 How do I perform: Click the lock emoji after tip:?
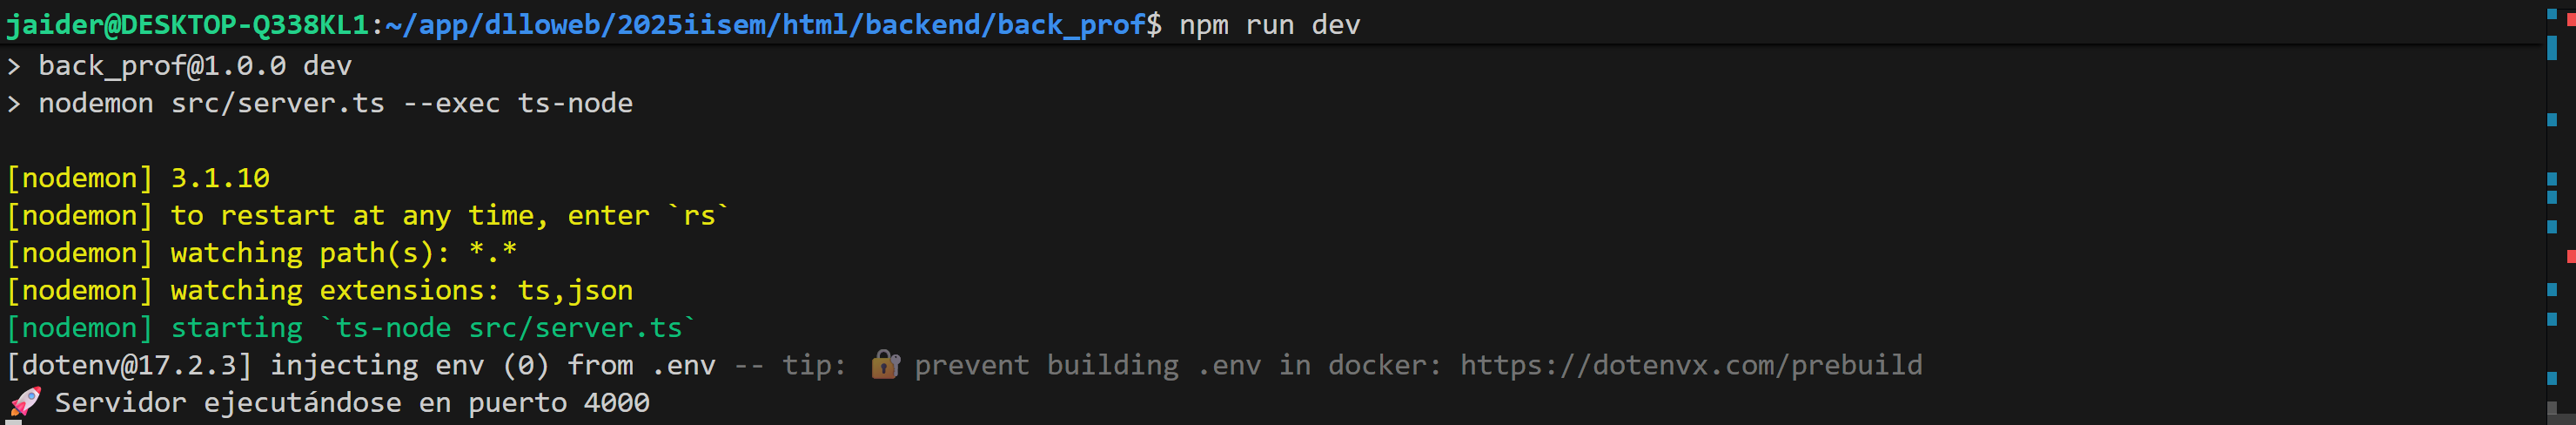click(885, 365)
